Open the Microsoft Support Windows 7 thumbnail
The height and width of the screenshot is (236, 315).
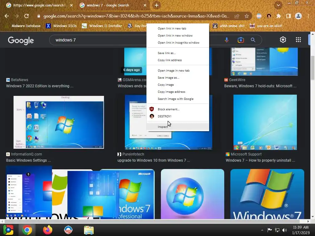tap(265, 122)
